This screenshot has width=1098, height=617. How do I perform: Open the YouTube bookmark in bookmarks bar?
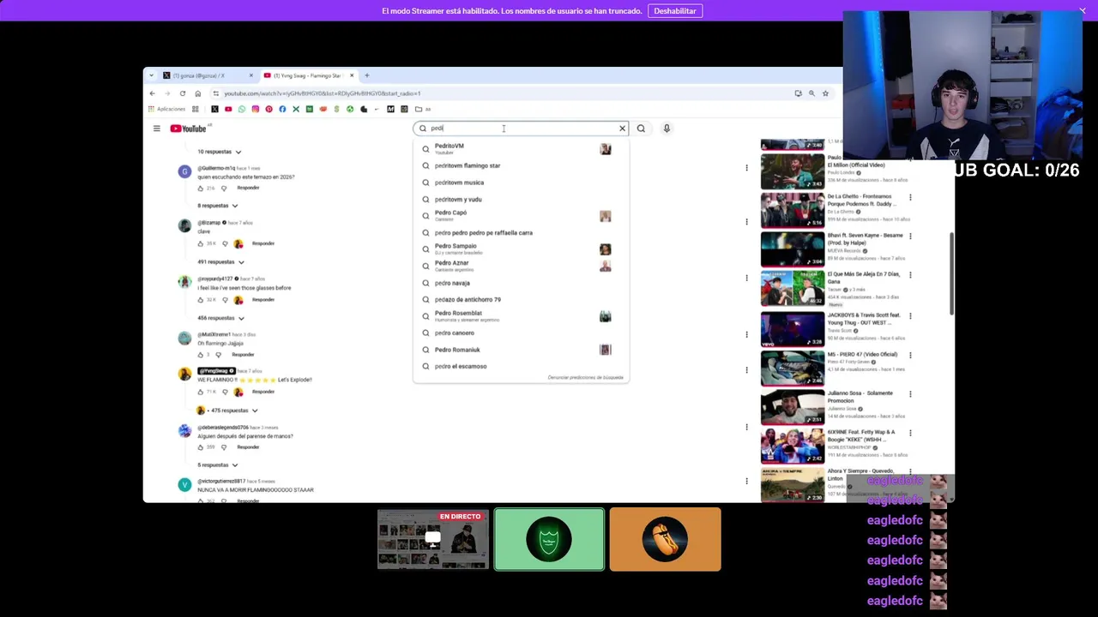(x=228, y=109)
